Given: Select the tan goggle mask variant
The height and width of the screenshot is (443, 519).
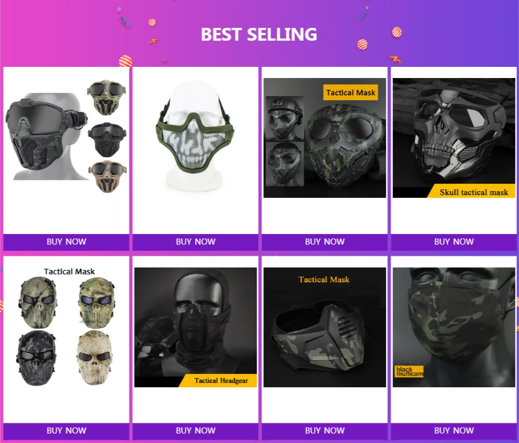Looking at the screenshot, I should 107,177.
